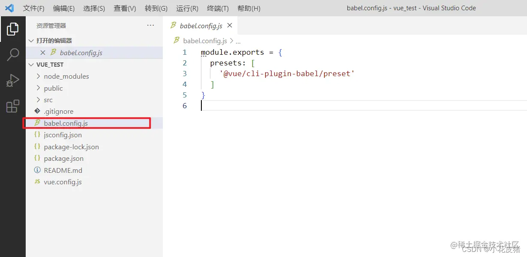Click line number 1 in gutter
This screenshot has width=527, height=257.
click(185, 53)
